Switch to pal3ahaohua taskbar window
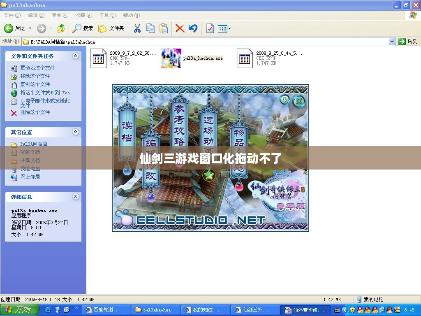Viewport: 421px width, 316px height. click(x=156, y=310)
